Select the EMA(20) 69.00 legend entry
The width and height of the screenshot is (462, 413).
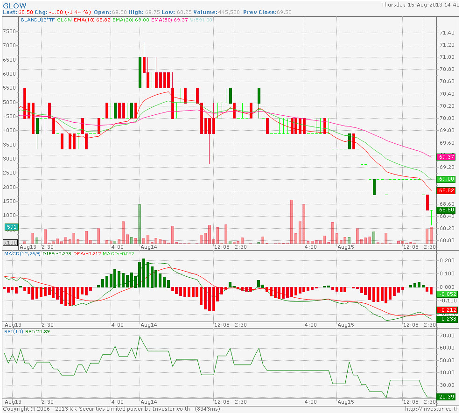pos(131,20)
